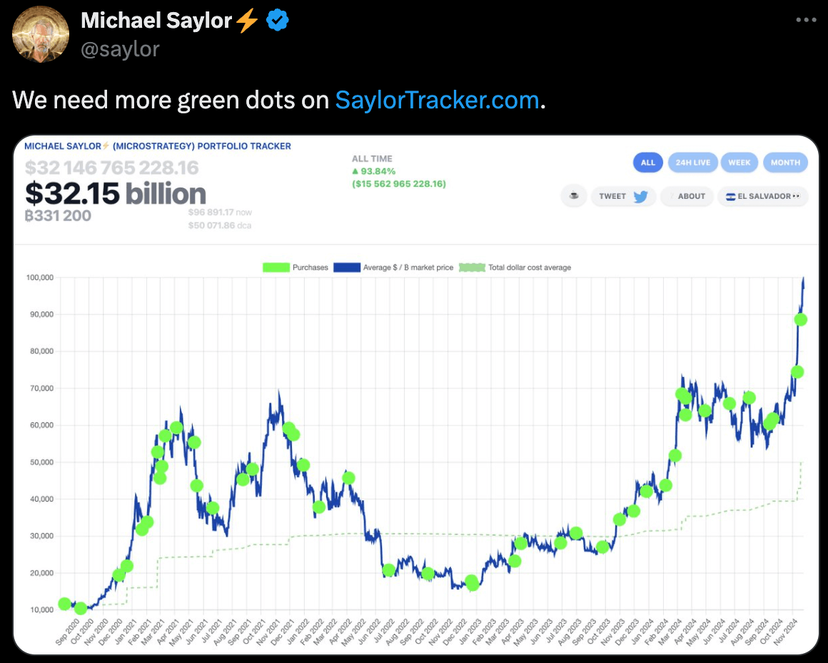Click the Sep 2020 first purchase dot
The height and width of the screenshot is (663, 828).
[x=64, y=604]
